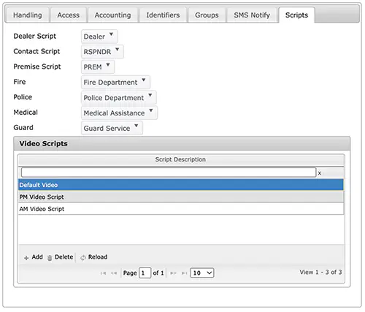Click the Delete video script button
365x312 pixels.
tap(61, 257)
